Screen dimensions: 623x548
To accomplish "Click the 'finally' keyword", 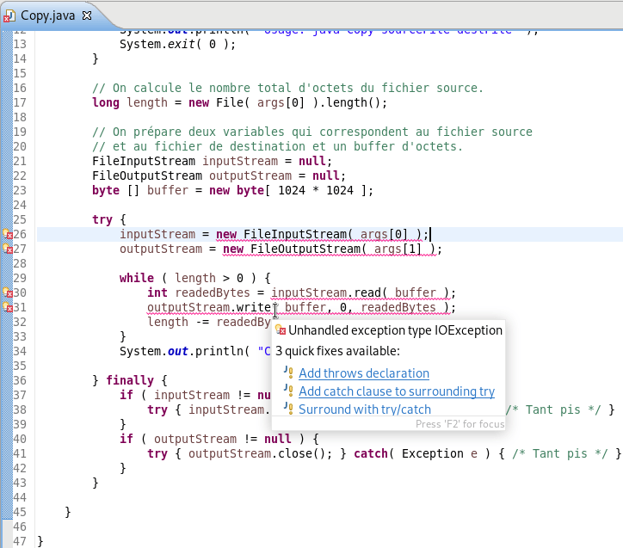I will pyautogui.click(x=130, y=380).
